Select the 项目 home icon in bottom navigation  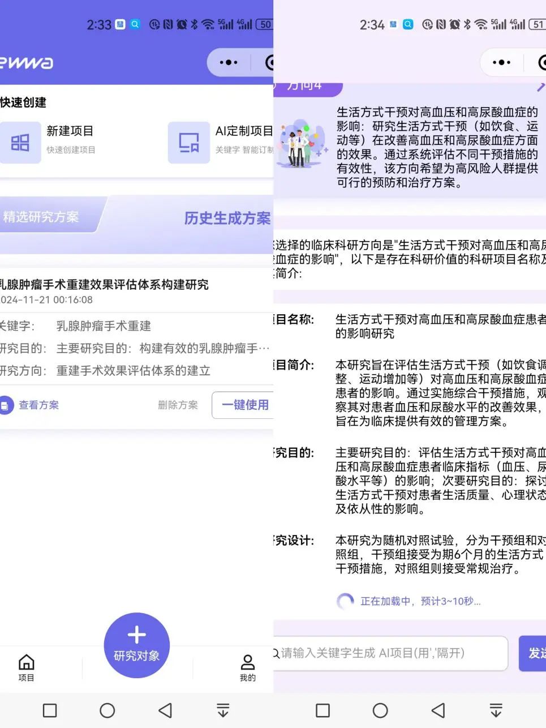click(26, 662)
